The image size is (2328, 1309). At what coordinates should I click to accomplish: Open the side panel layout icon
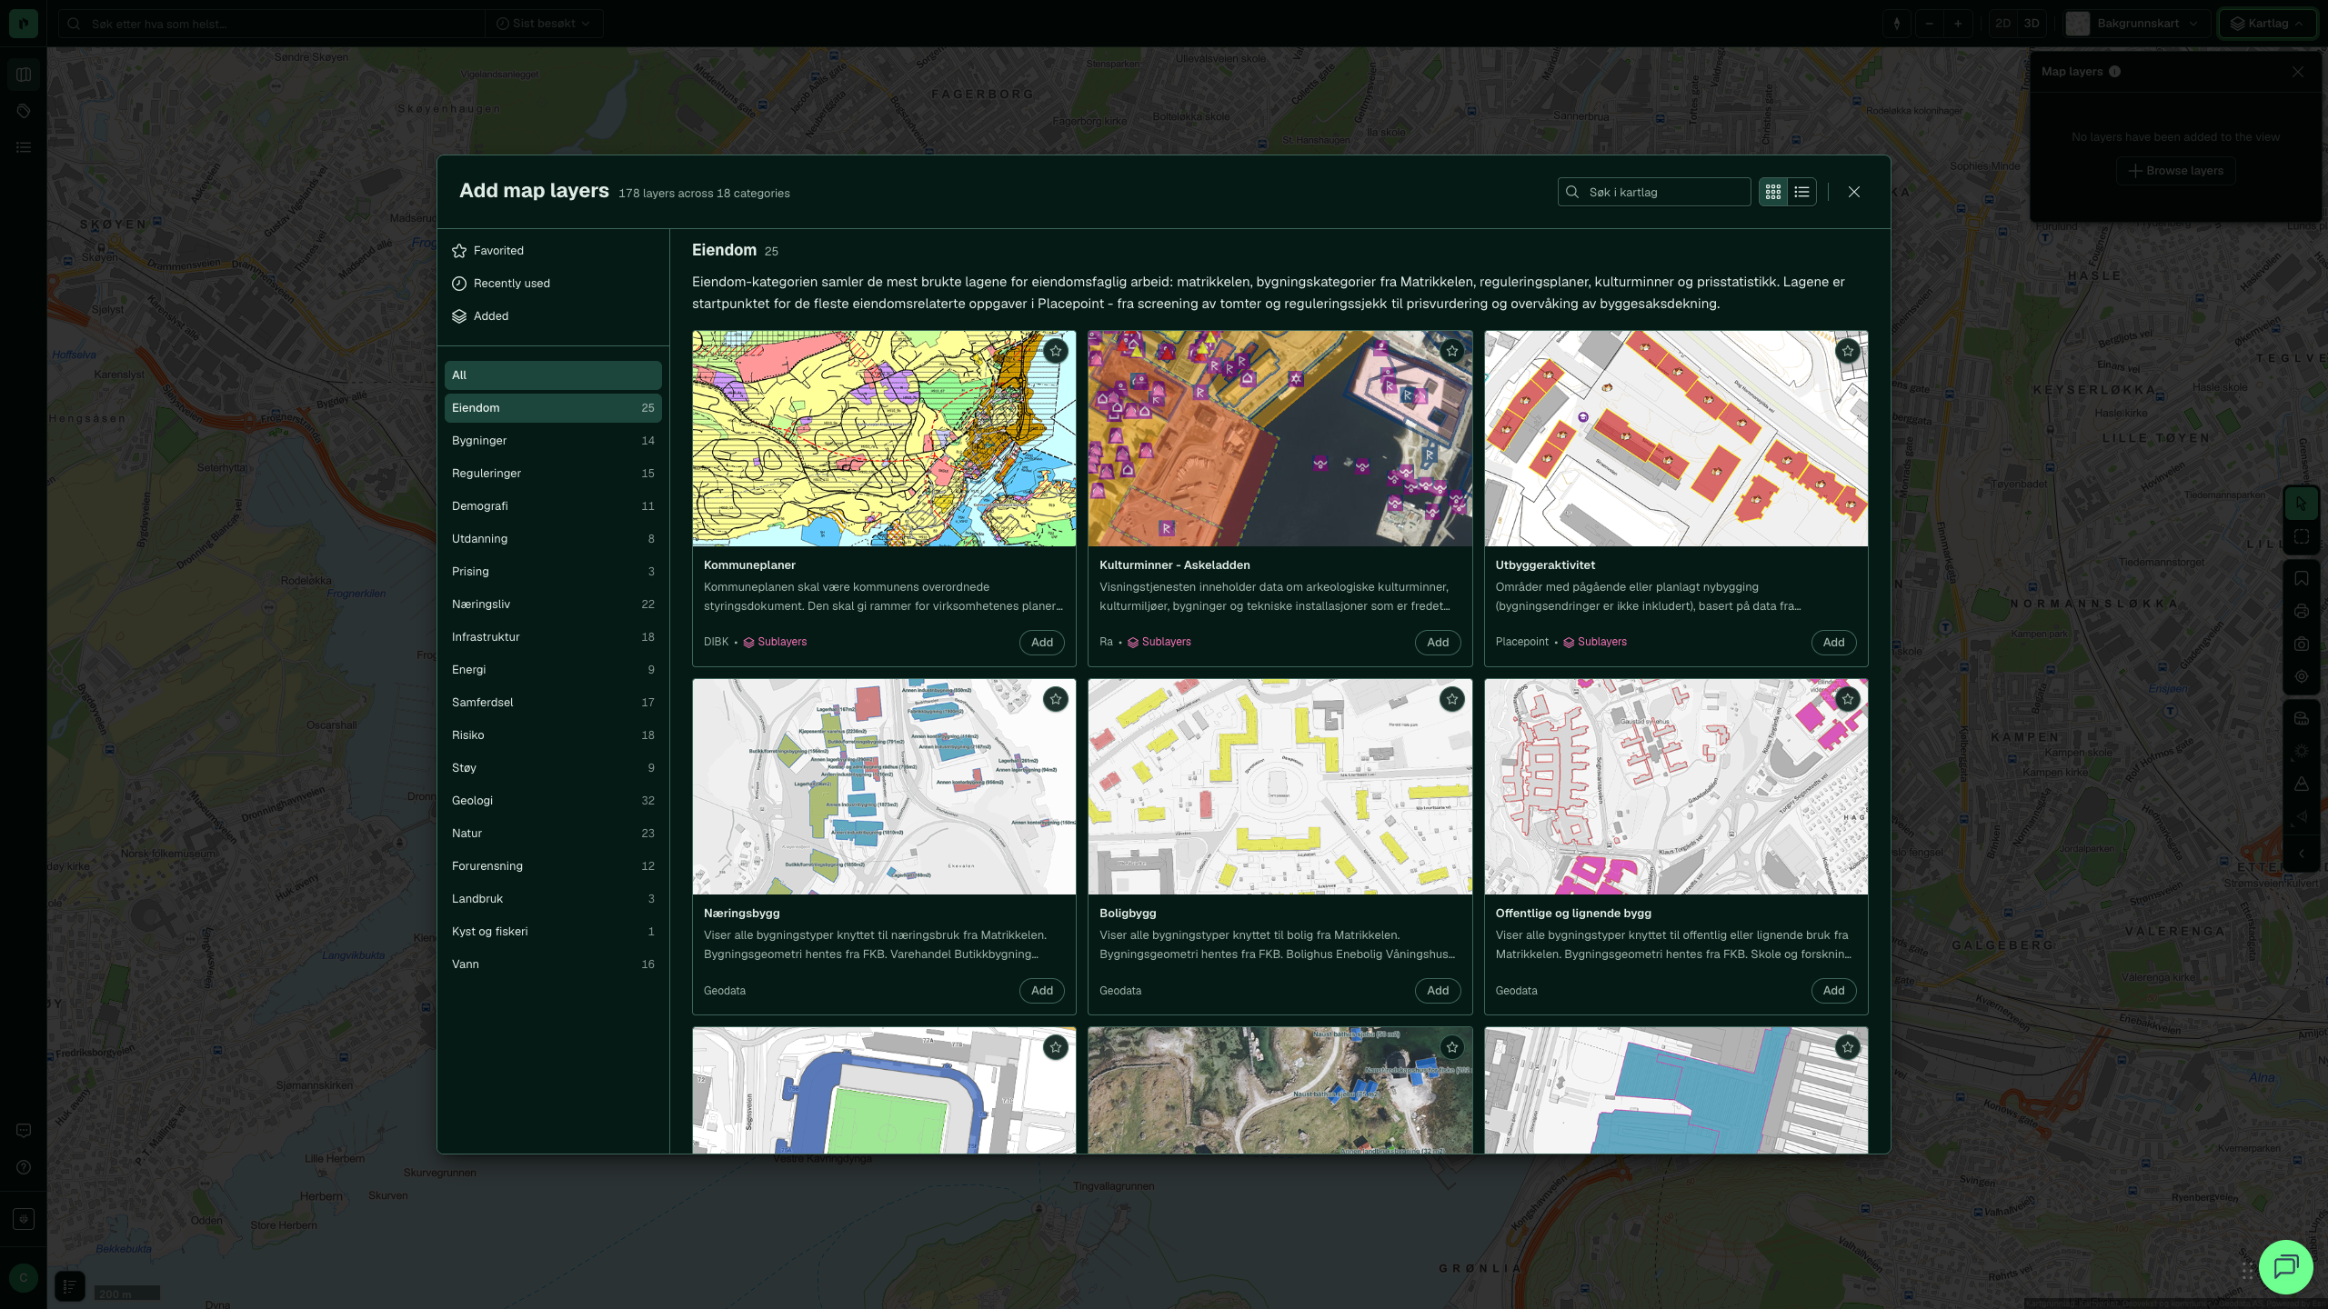[x=24, y=75]
